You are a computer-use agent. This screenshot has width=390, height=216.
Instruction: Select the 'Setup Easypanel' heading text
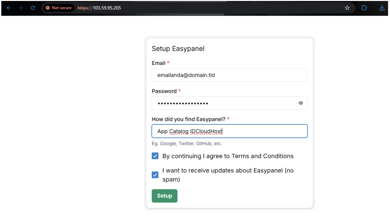(x=178, y=49)
